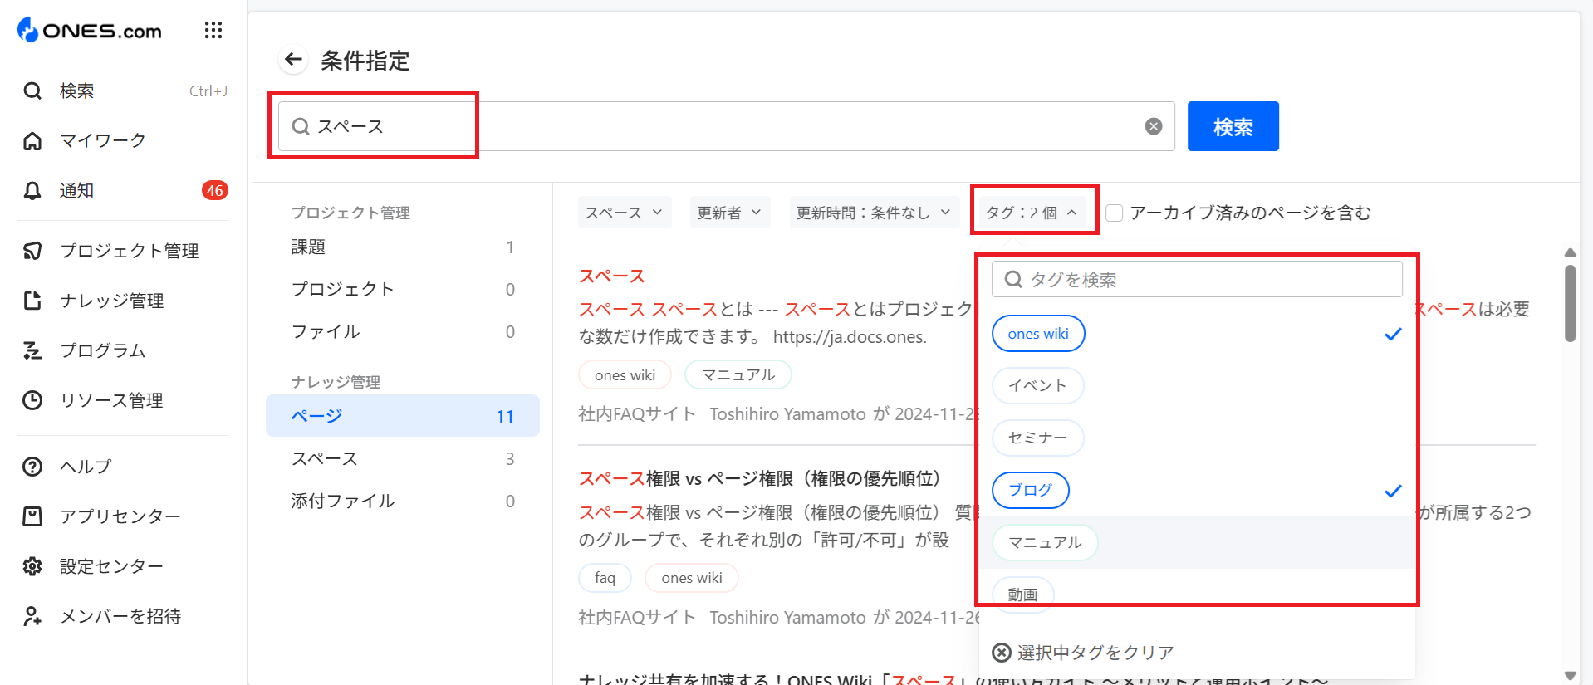
Task: Deselect the ブログ tag option
Action: pyautogui.click(x=1030, y=490)
